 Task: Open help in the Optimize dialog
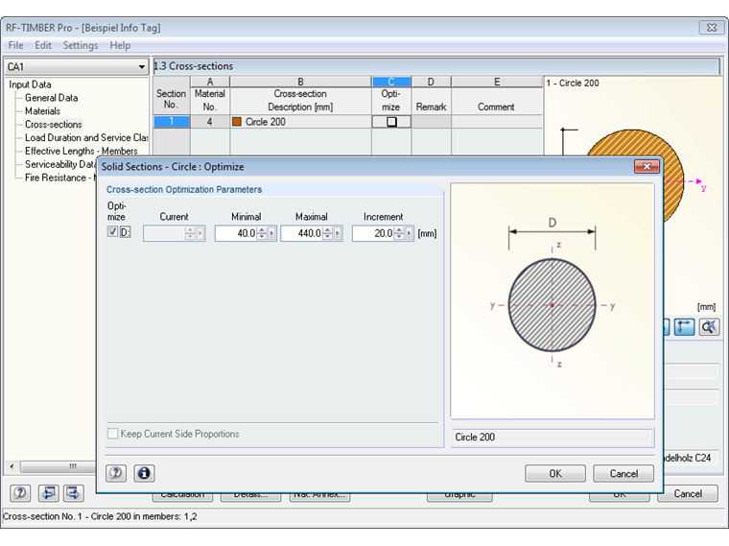tap(116, 473)
